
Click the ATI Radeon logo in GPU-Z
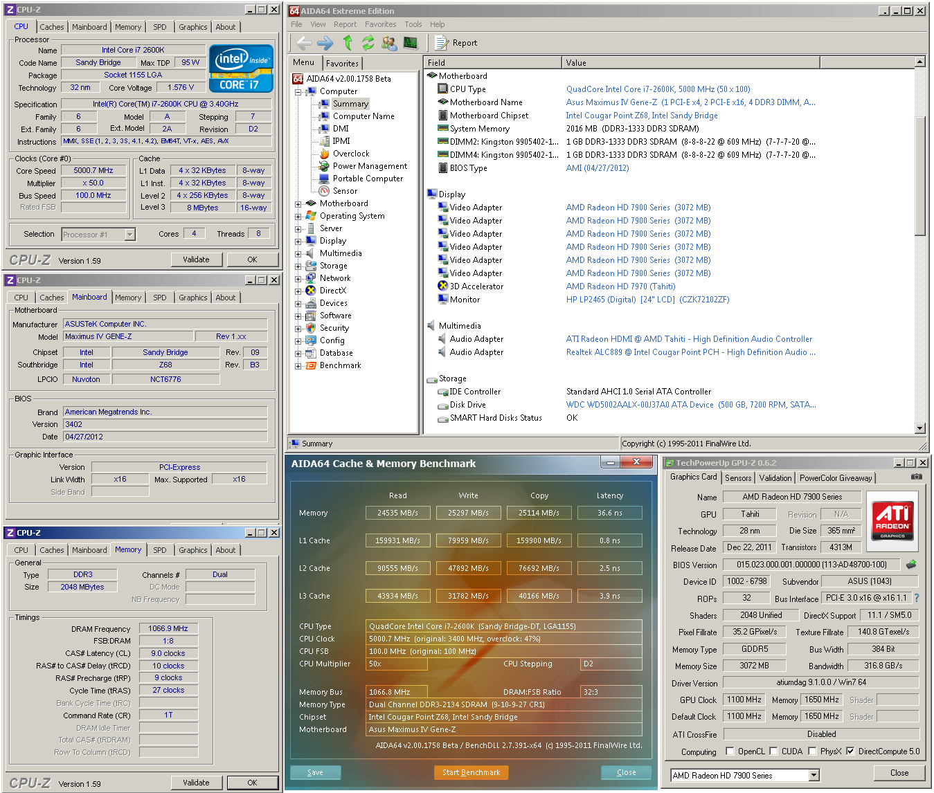[x=892, y=521]
